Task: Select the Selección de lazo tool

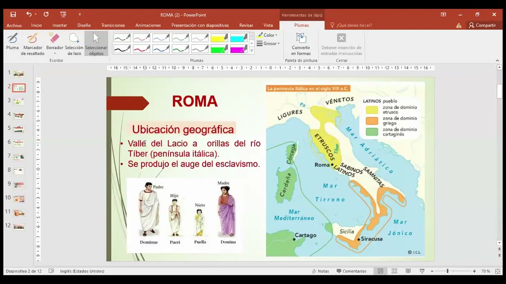Action: pyautogui.click(x=74, y=44)
